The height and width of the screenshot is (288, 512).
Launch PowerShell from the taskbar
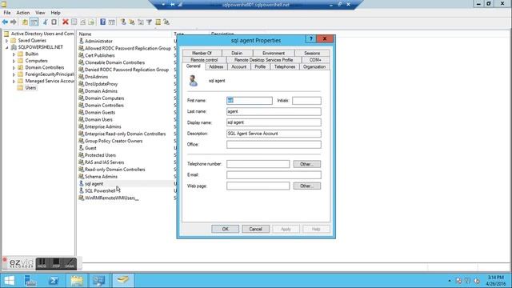coord(54,281)
